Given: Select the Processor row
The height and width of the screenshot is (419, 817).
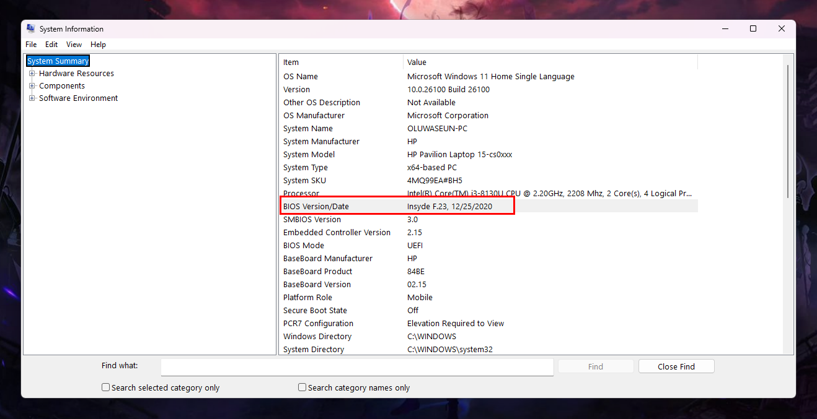Looking at the screenshot, I should [397, 193].
